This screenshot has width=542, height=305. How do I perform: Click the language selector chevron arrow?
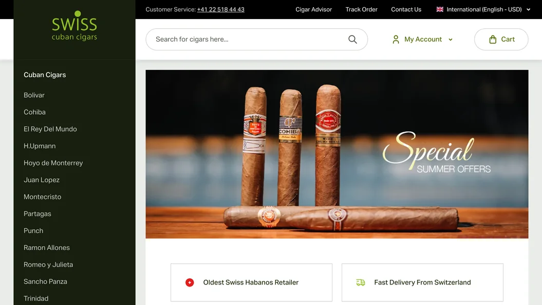pos(528,10)
